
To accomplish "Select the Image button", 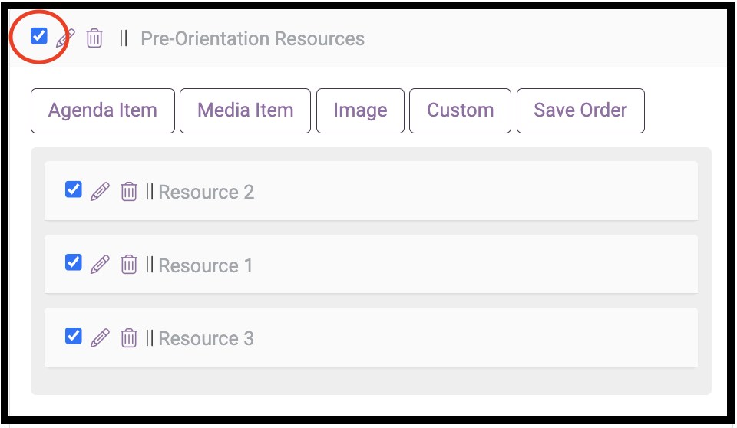I will tap(360, 110).
